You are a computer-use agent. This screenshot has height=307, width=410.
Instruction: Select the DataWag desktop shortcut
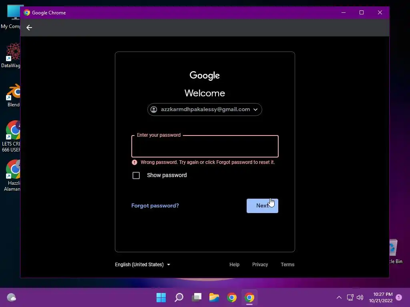[10, 55]
